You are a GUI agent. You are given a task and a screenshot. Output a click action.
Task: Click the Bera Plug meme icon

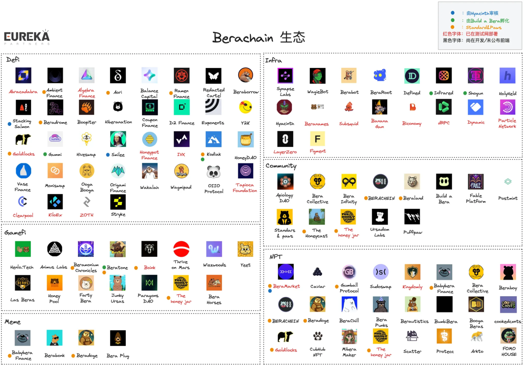(x=118, y=338)
